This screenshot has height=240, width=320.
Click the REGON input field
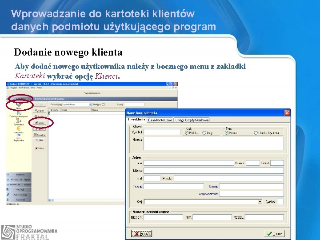[163, 217]
